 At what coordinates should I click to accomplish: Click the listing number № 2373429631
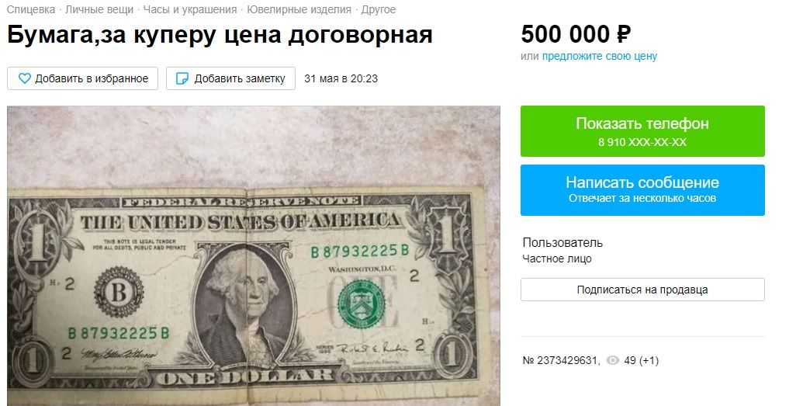561,361
